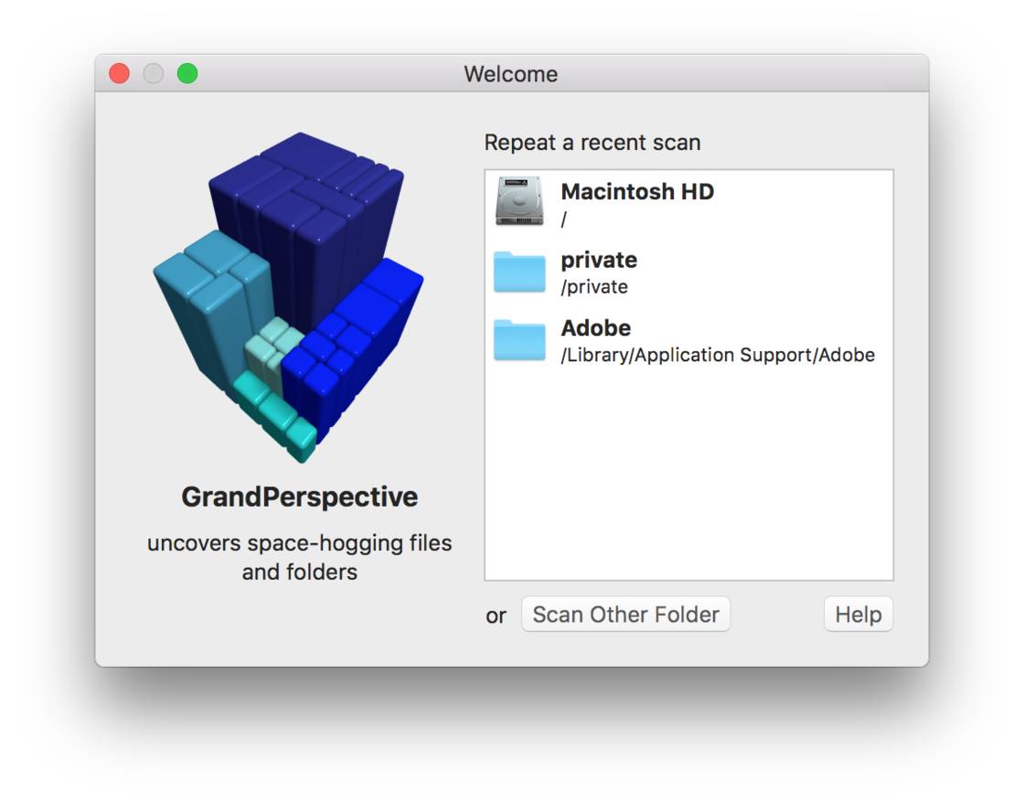Click the GrandPerspective title text

tap(300, 497)
